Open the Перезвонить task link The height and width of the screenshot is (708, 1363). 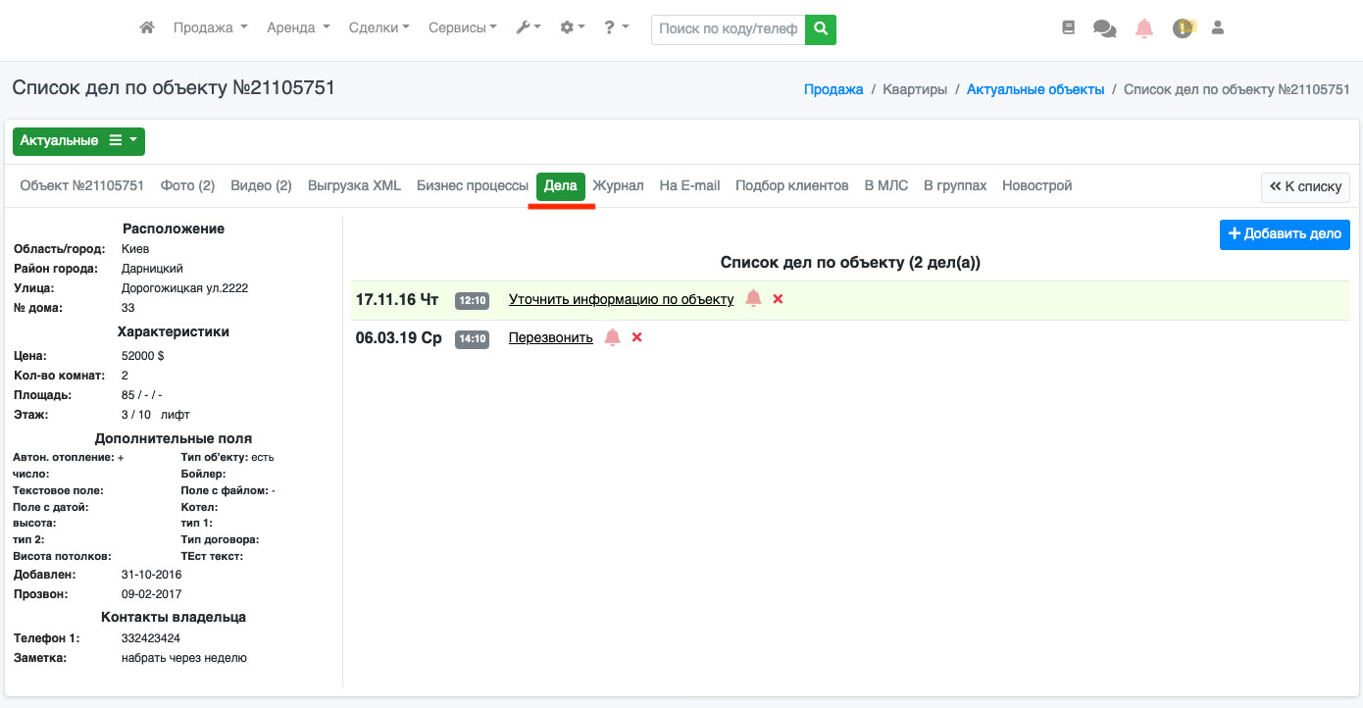pyautogui.click(x=550, y=338)
